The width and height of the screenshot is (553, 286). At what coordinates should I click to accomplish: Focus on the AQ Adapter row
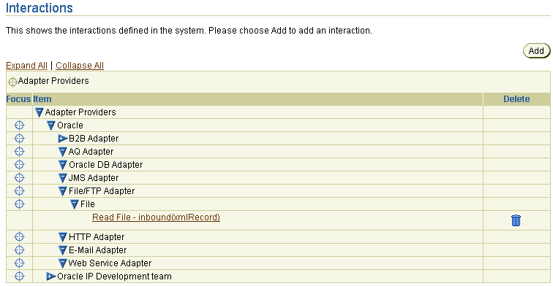click(20, 152)
